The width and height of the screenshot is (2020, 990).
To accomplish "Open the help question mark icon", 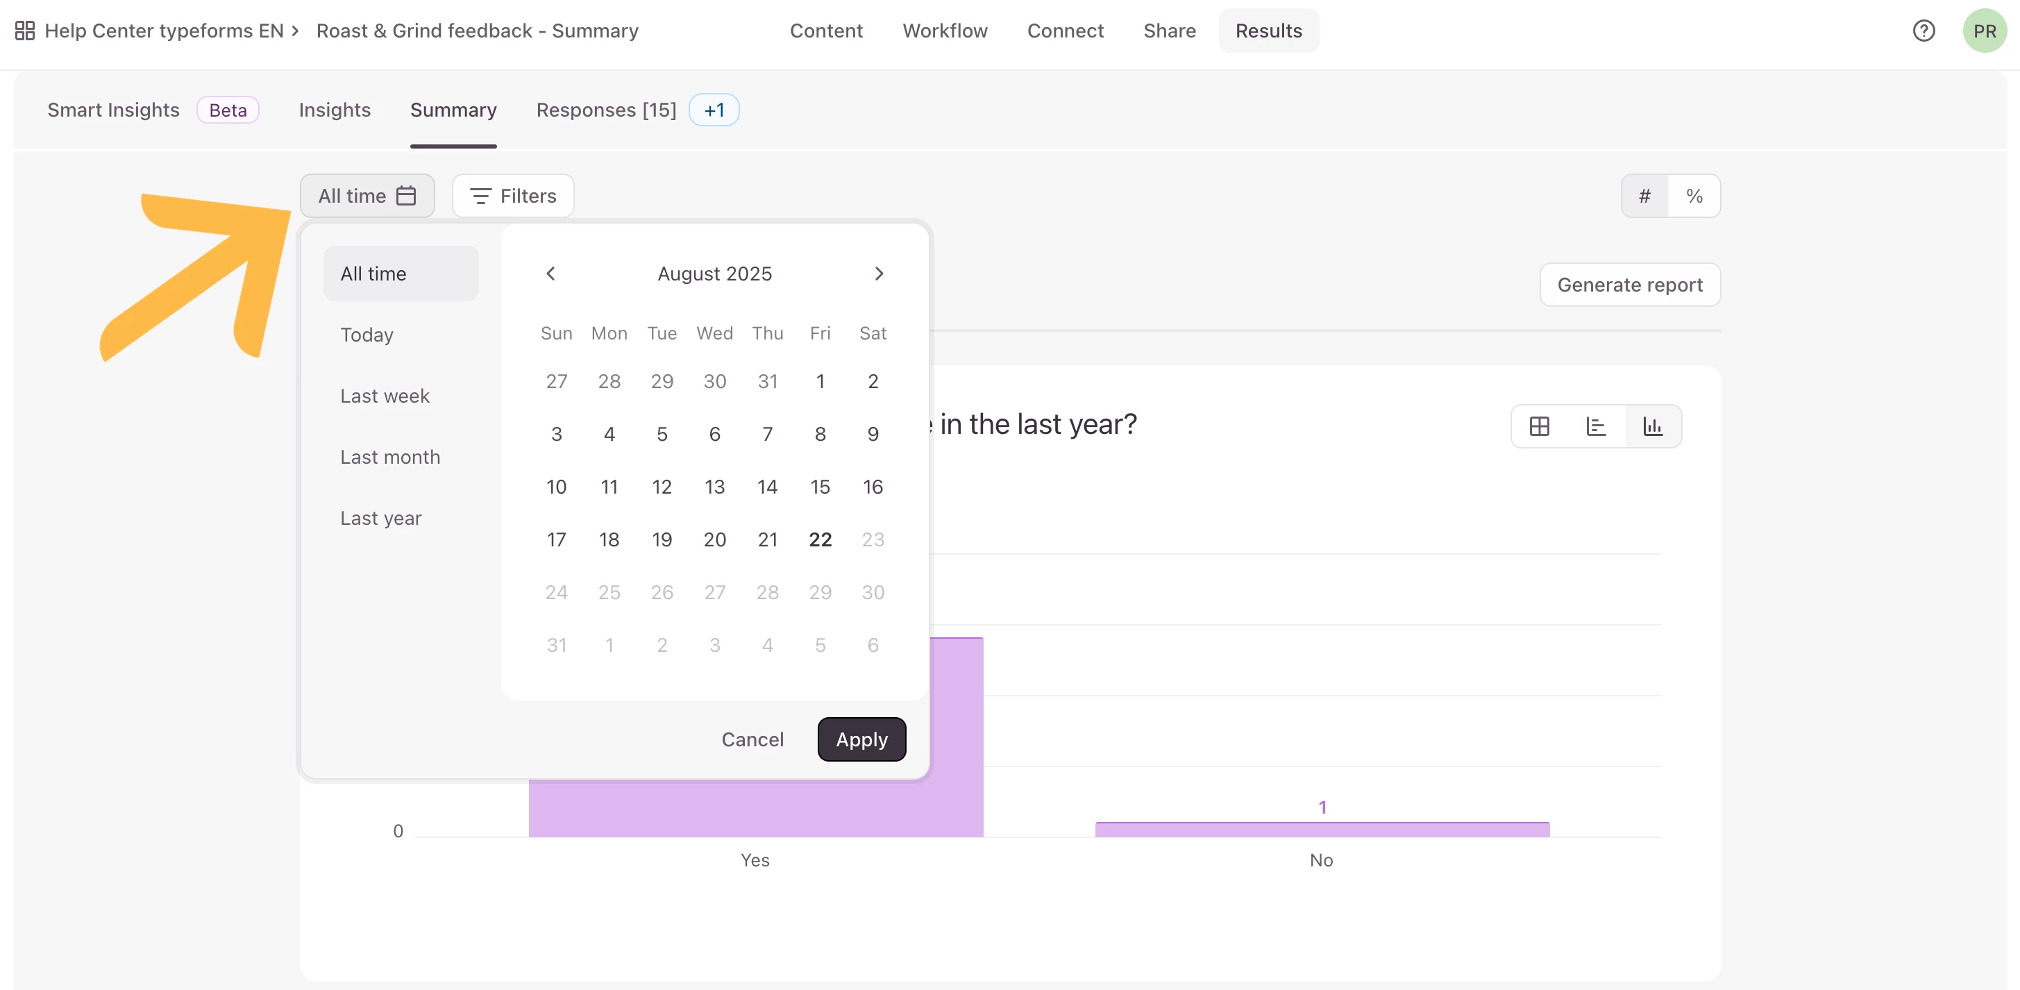I will [x=1924, y=31].
